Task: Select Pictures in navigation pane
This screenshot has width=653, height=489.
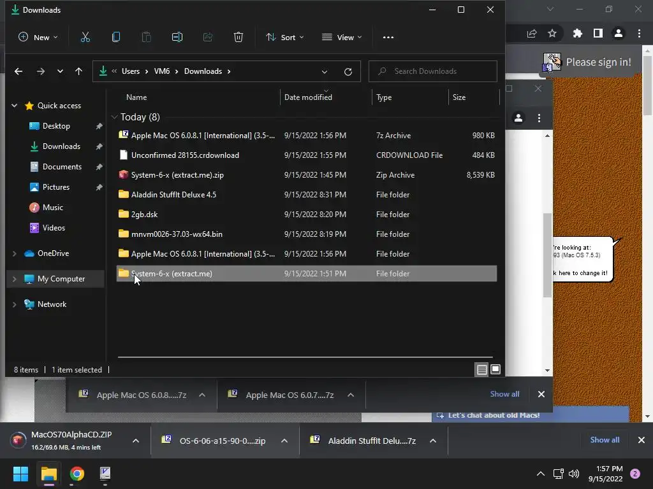Action: pyautogui.click(x=56, y=187)
